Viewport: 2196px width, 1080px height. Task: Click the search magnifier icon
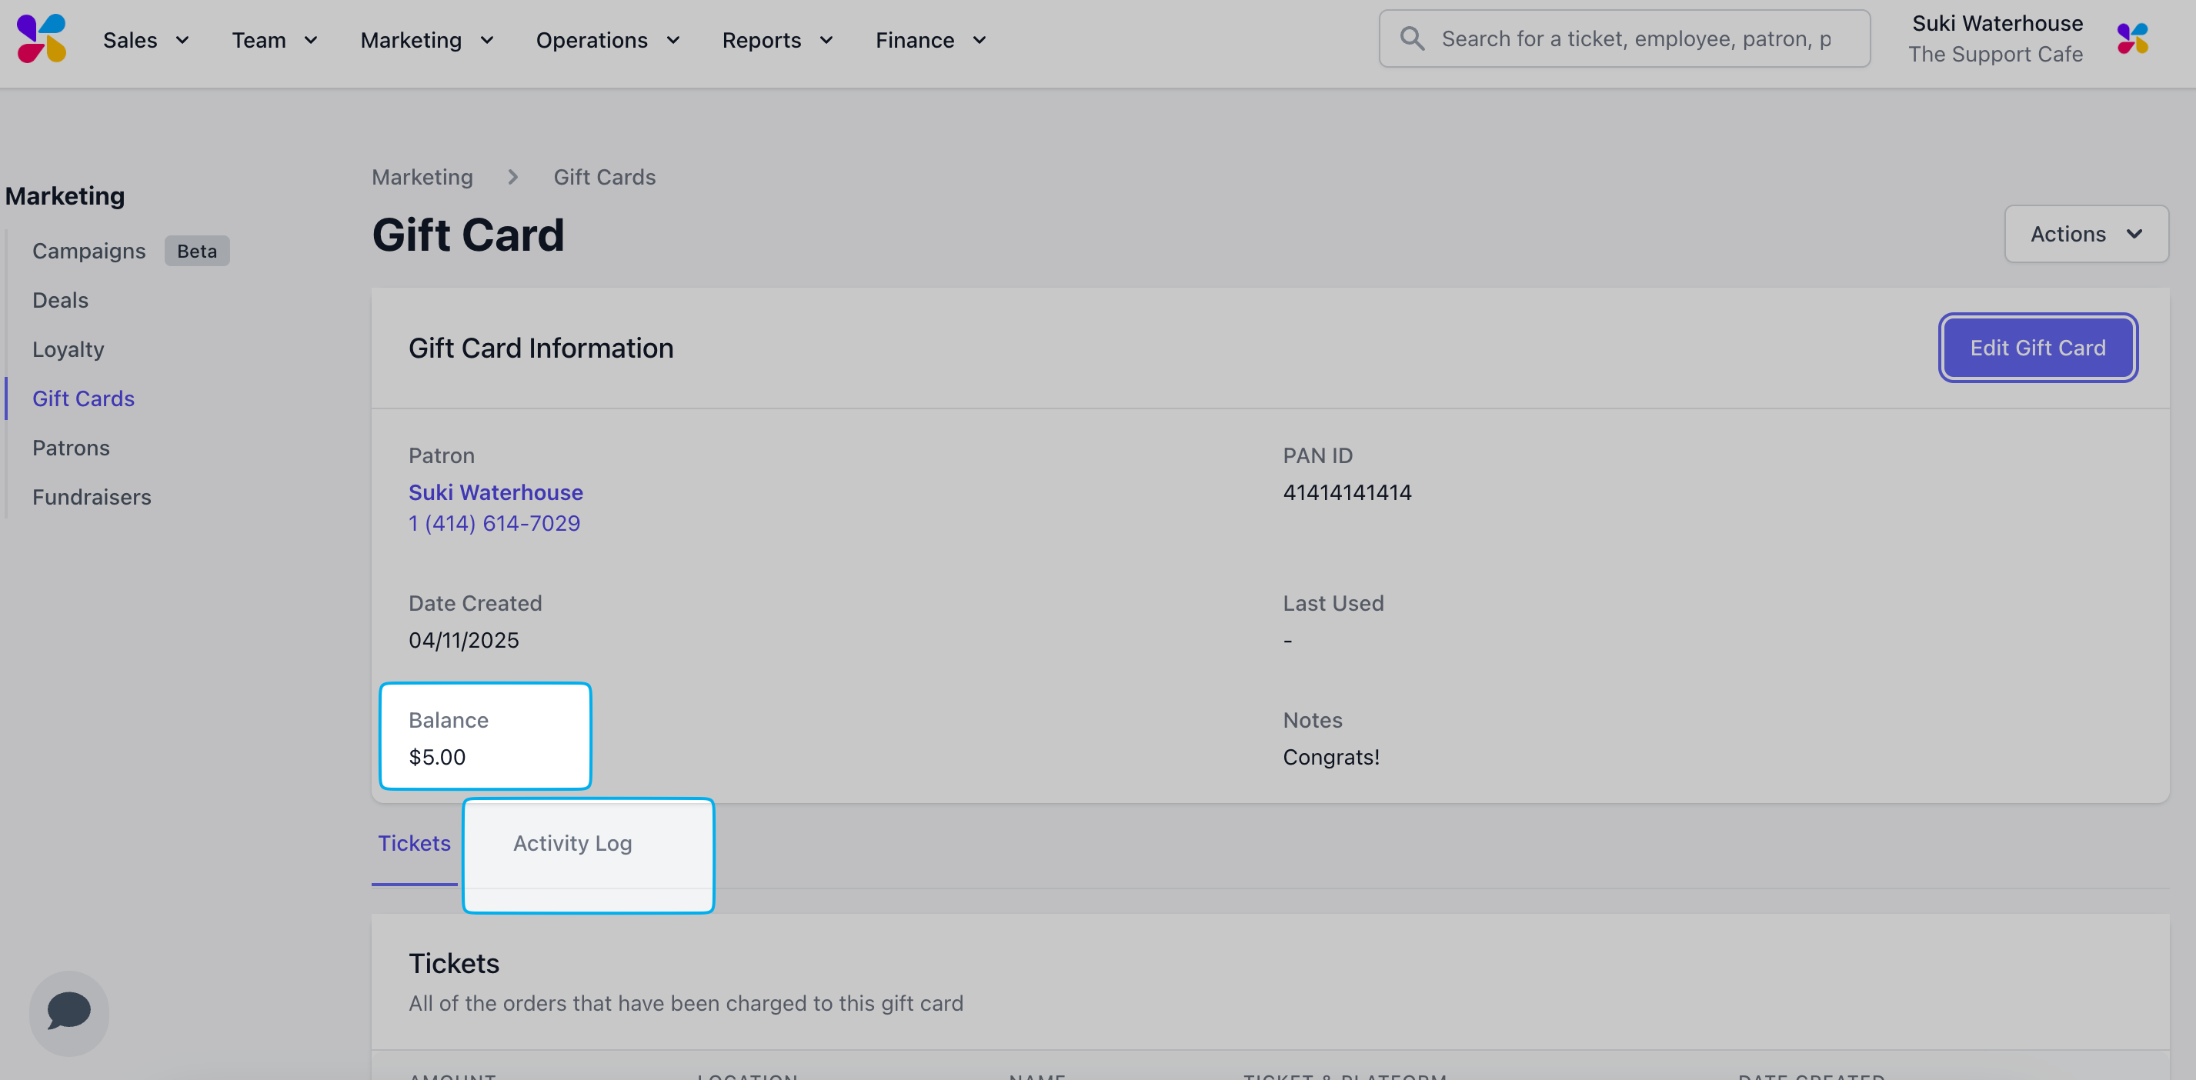tap(1412, 39)
